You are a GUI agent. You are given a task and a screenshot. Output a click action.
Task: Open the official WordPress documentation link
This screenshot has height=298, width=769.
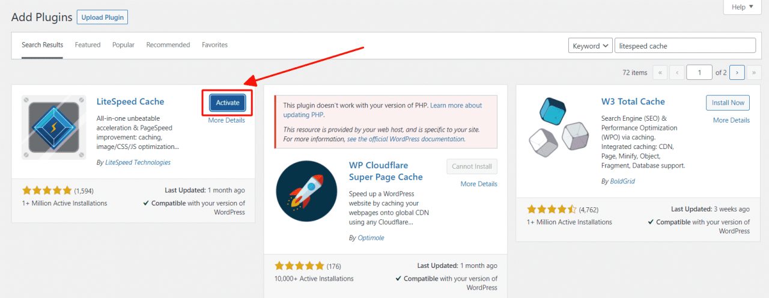tap(406, 139)
